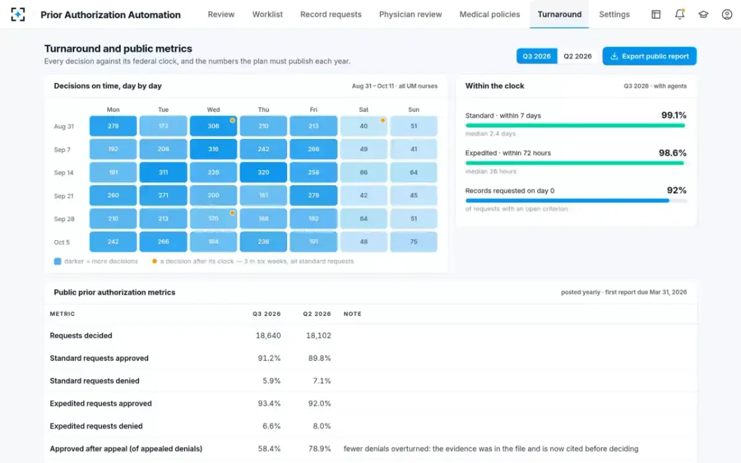
Task: Select the Turnaround tab
Action: [559, 14]
